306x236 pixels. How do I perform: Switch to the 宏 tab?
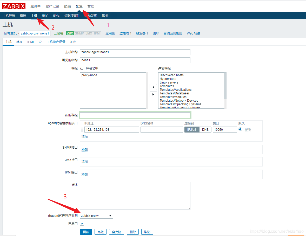(x=40, y=42)
